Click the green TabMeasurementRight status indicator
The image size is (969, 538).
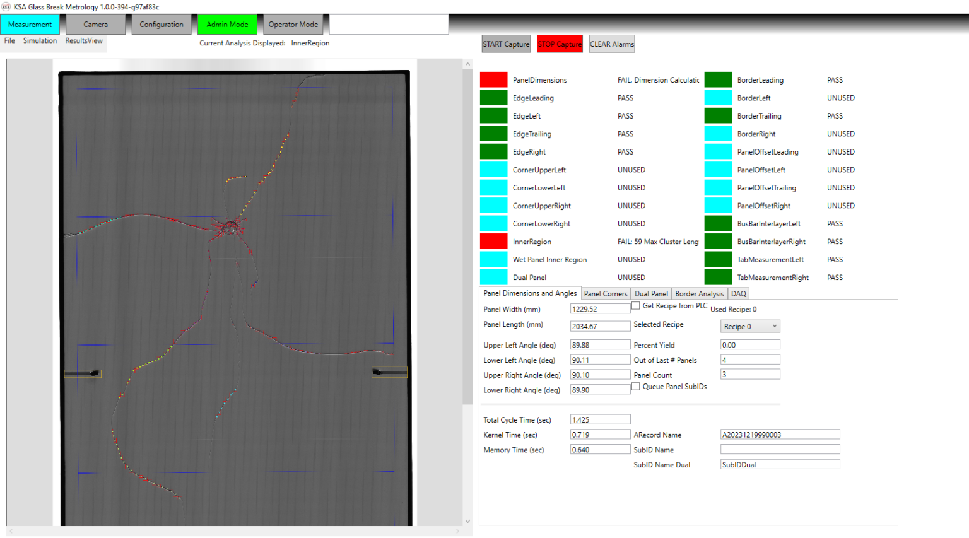[x=718, y=278]
